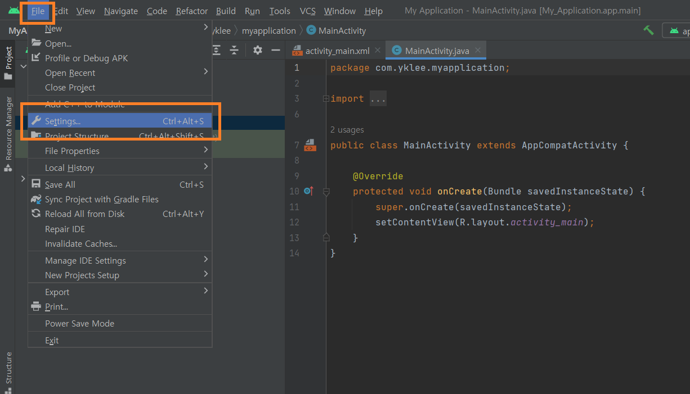690x394 pixels.
Task: Click the related XML file gutter icon on line 7
Action: tap(310, 145)
